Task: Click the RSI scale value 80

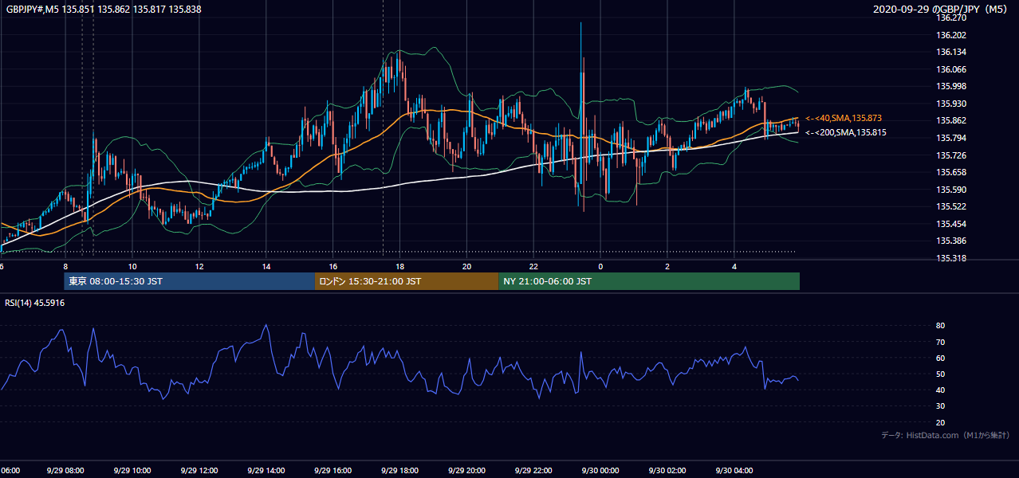Action: [x=941, y=326]
